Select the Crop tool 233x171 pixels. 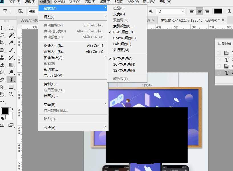(x=3, y=43)
